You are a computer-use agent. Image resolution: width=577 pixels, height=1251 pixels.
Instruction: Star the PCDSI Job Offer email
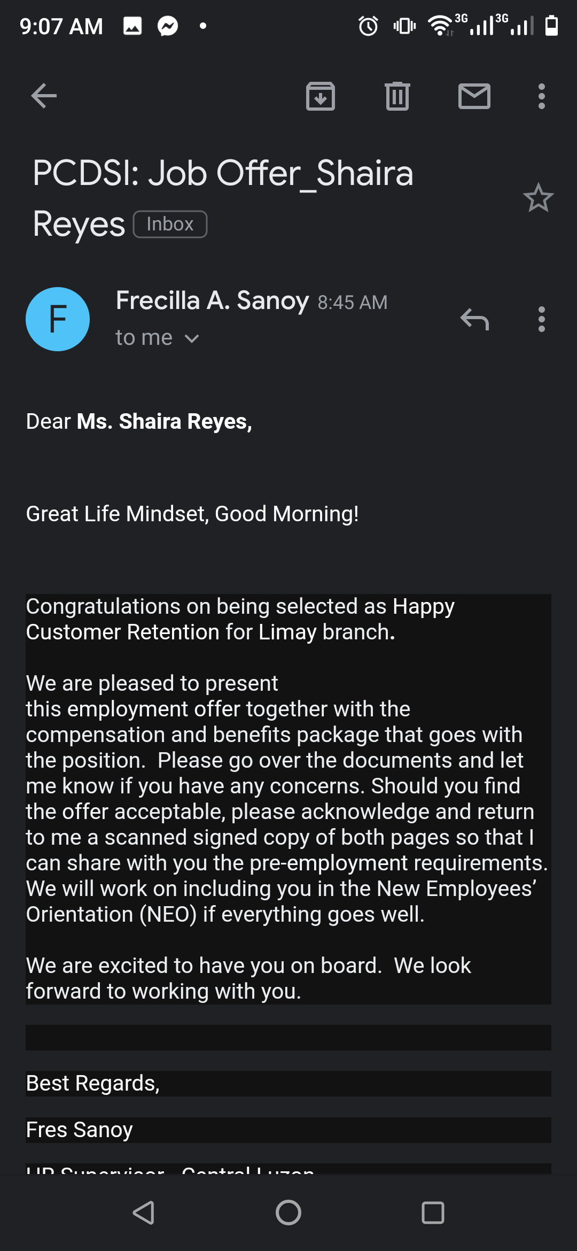pyautogui.click(x=539, y=198)
